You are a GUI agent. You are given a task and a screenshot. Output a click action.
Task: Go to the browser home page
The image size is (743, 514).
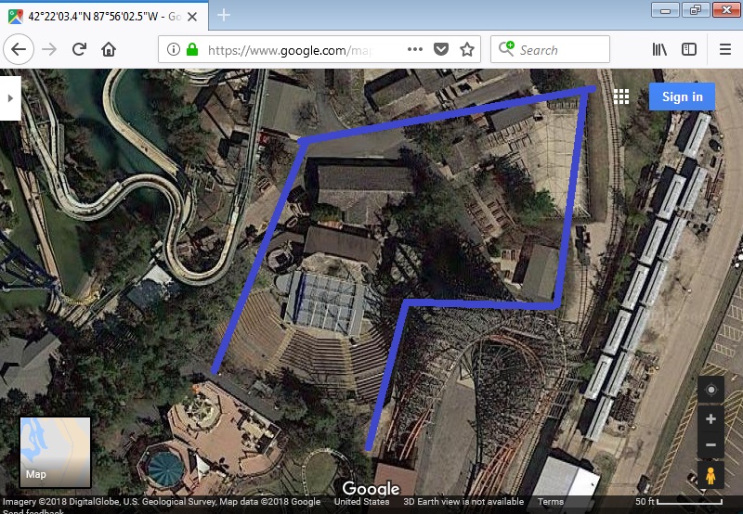pos(109,49)
